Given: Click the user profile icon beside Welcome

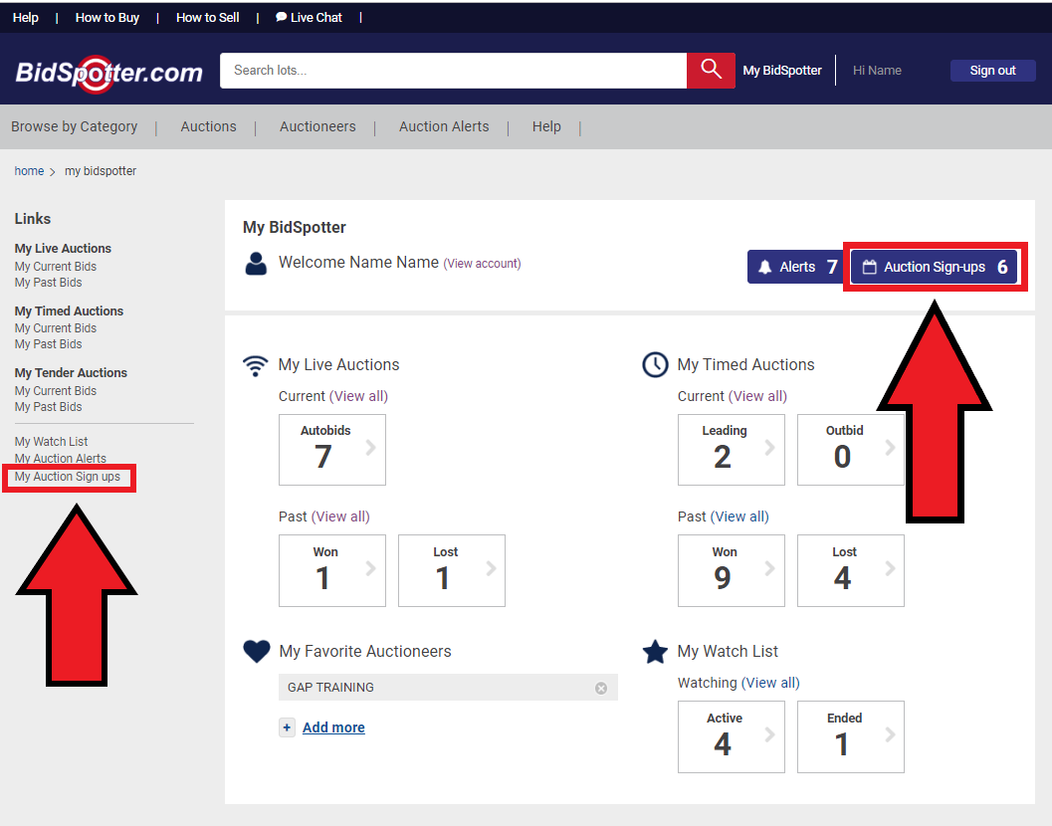Looking at the screenshot, I should (x=256, y=264).
